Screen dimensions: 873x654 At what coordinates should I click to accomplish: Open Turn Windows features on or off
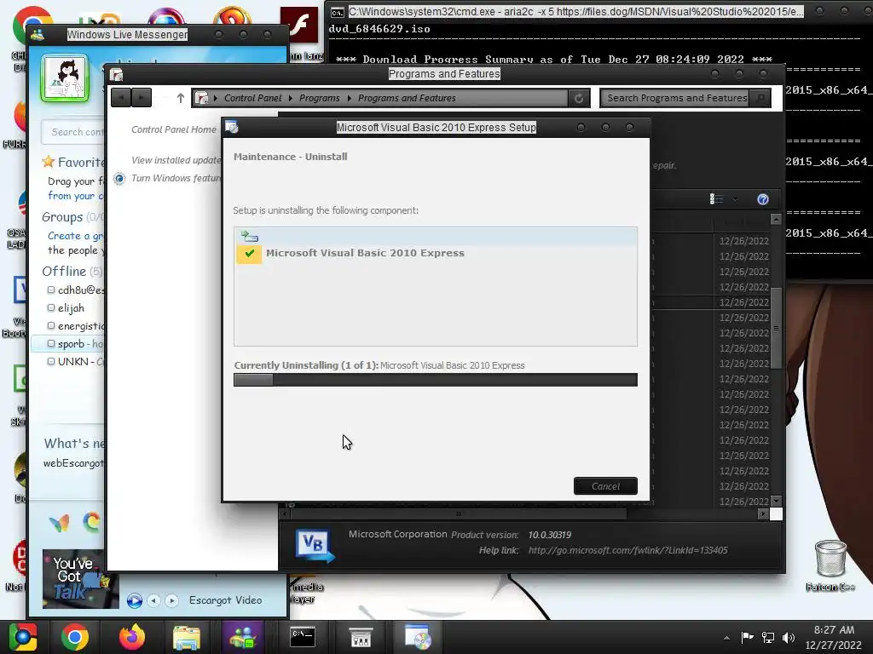pyautogui.click(x=176, y=178)
